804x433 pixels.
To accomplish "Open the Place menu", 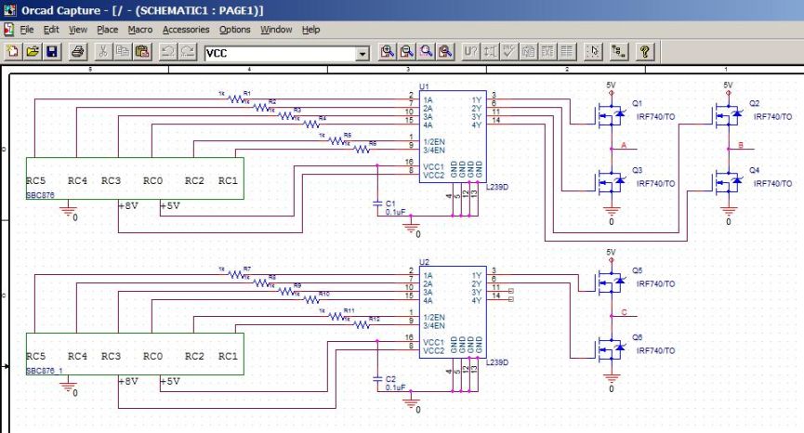I will click(108, 30).
